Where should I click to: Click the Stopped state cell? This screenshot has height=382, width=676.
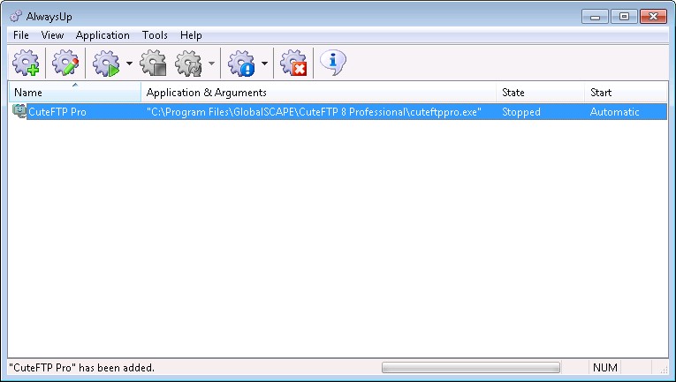521,112
